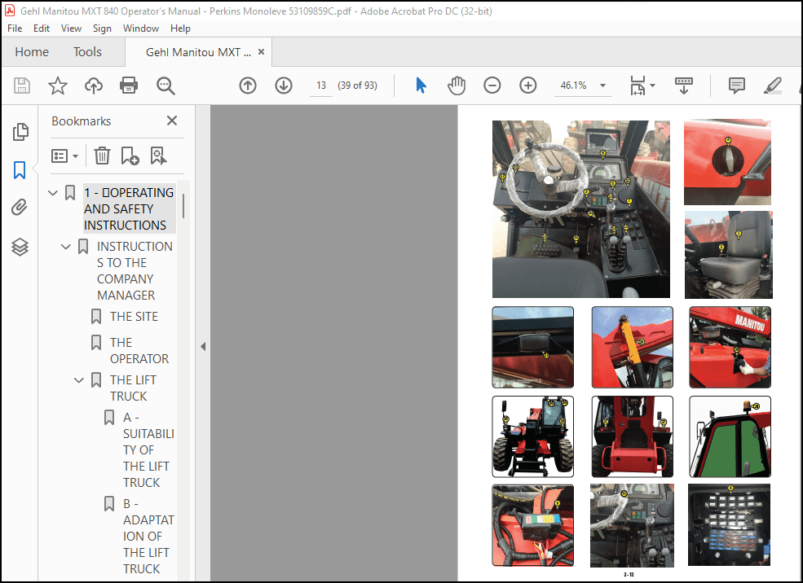Collapse THE LIFT TRUCK bookmark

(78, 379)
